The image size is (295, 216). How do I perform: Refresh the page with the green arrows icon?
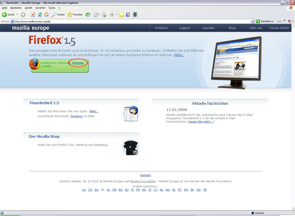coord(40,14)
